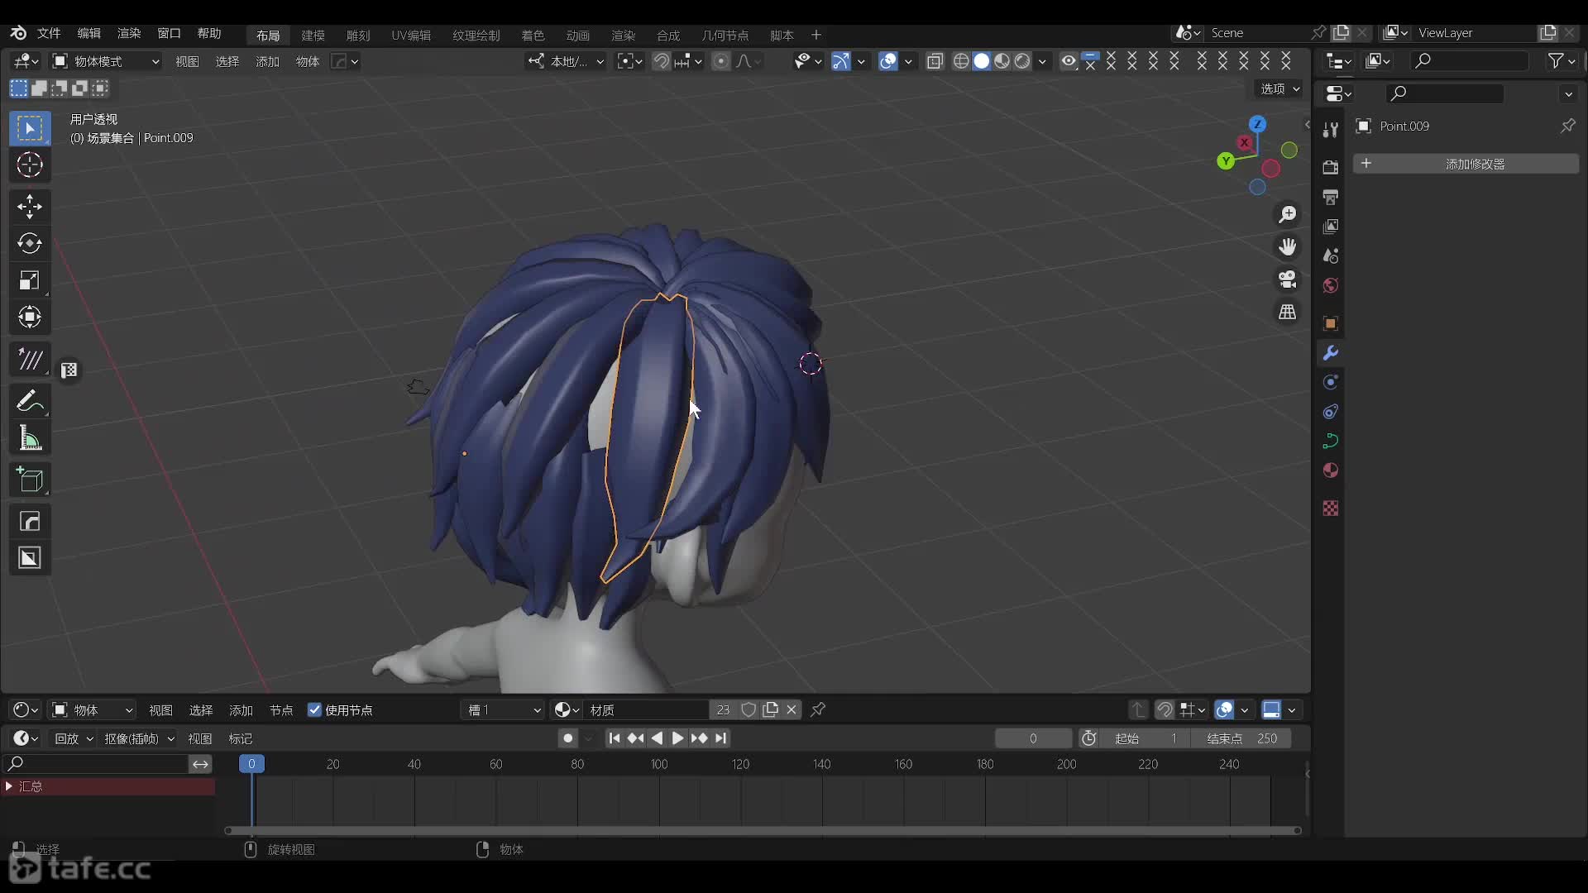This screenshot has width=1588, height=893.
Task: Activate the Select Box tool
Action: pos(30,129)
